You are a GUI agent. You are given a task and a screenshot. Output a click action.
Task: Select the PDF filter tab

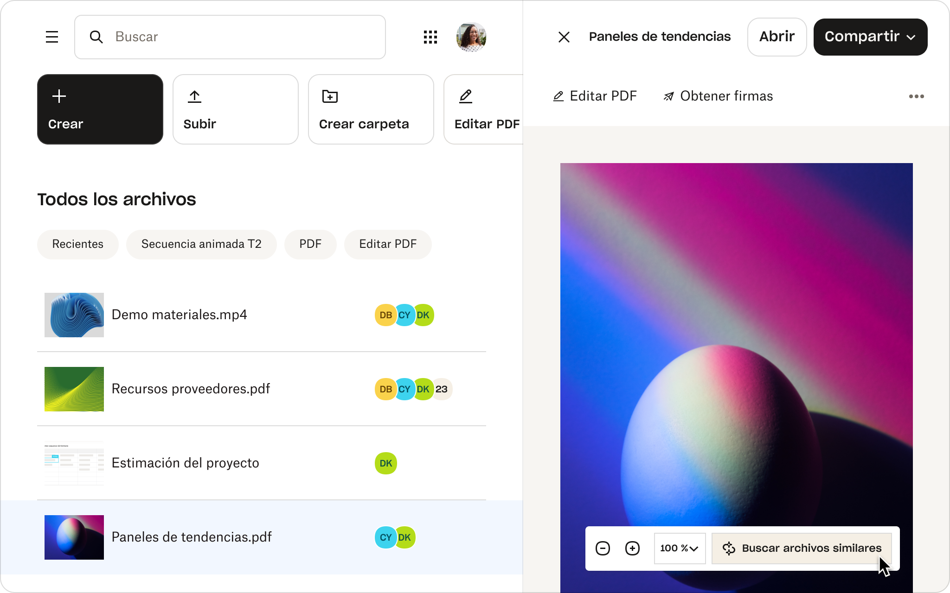point(310,244)
